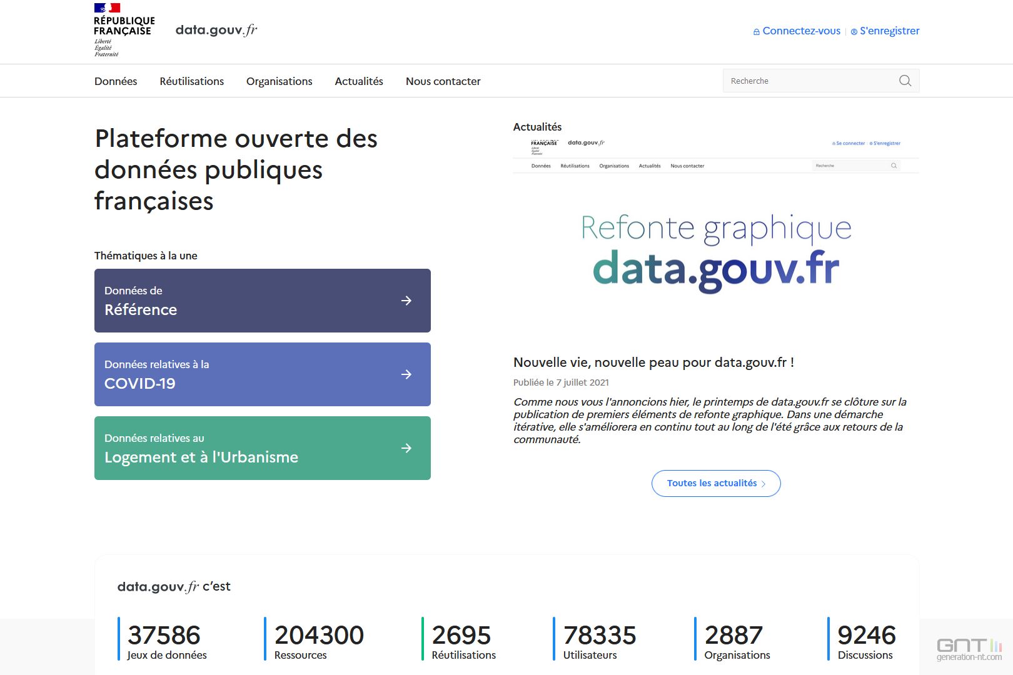Open the Refonte graphique news thumbnail
Screen dimensions: 1013x675
[716, 241]
